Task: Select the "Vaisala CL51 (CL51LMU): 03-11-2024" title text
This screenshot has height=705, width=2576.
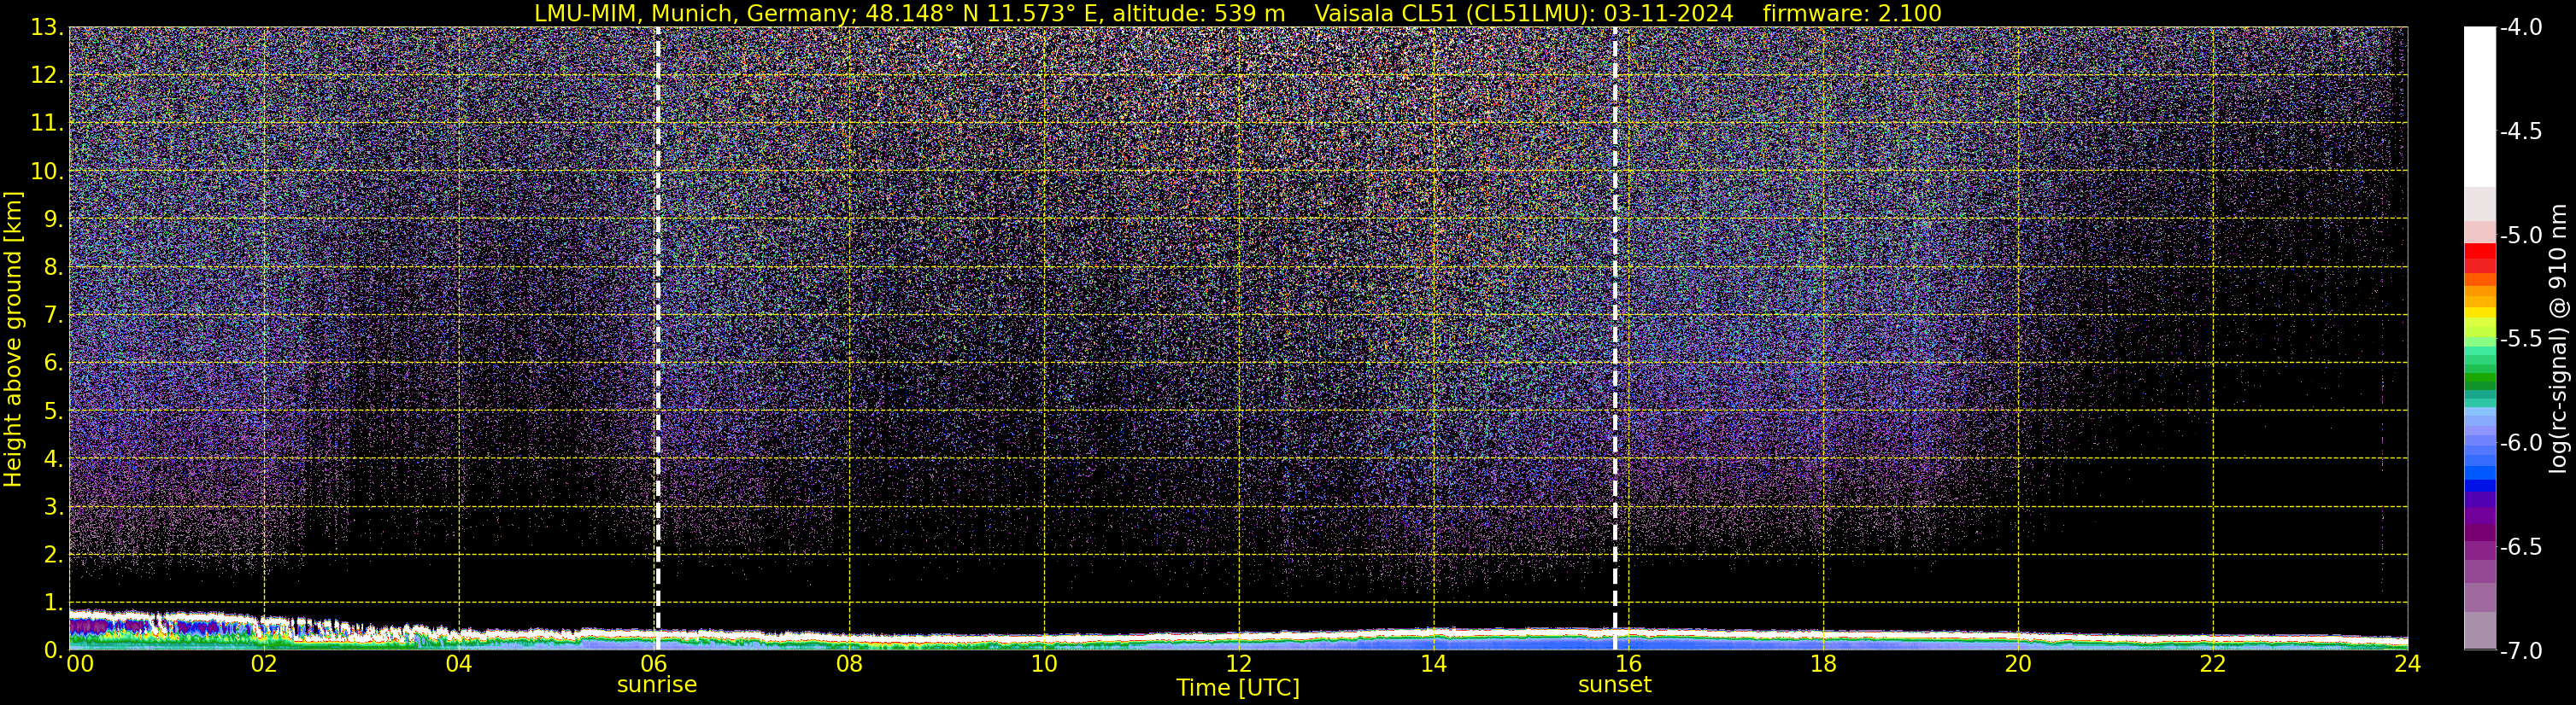Action: tap(1523, 13)
